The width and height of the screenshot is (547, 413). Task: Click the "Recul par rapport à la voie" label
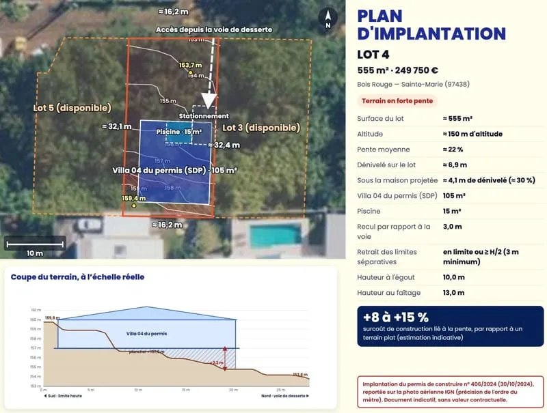pyautogui.click(x=394, y=231)
